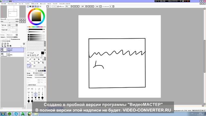Open the Выделение menu
Viewport: 206px width, 116px height.
tap(35, 4)
